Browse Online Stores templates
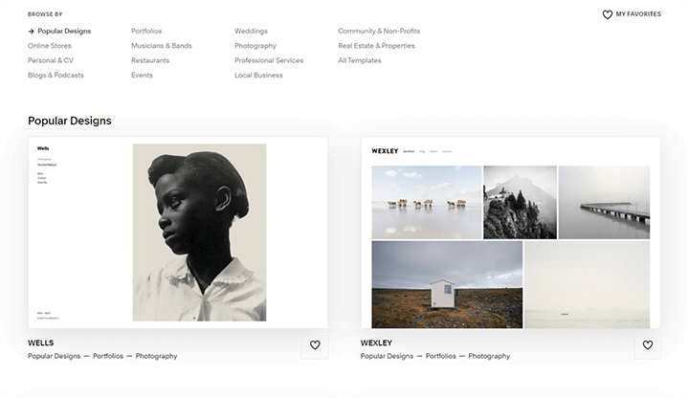Viewport: 689px width, 398px height. click(x=50, y=46)
